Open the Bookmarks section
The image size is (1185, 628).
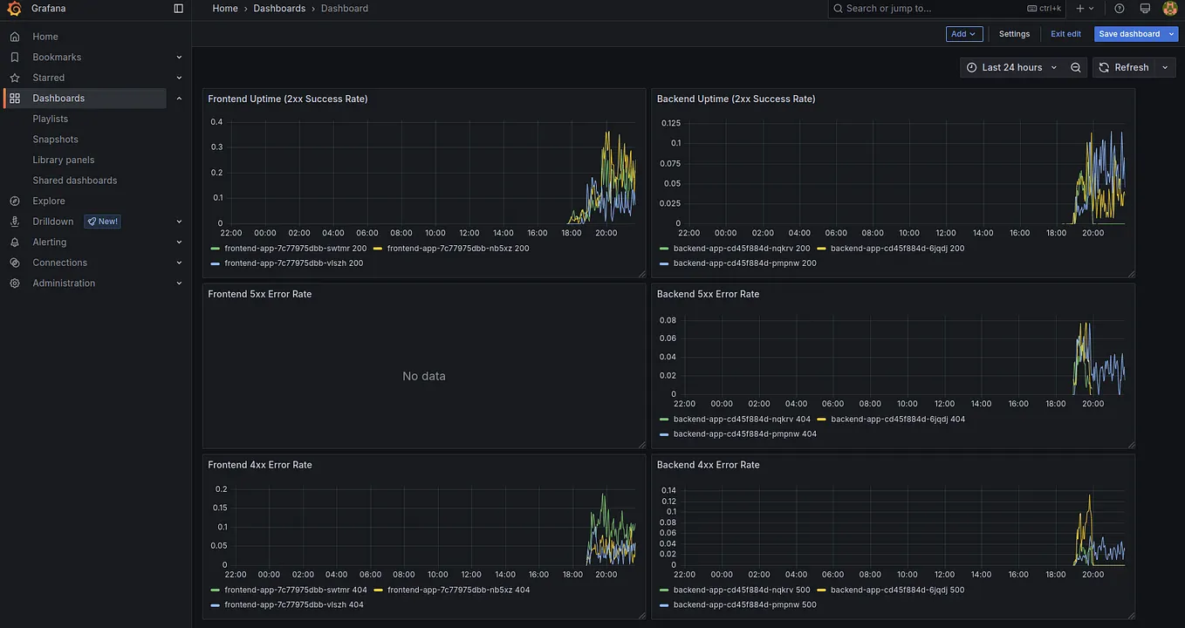pyautogui.click(x=55, y=57)
